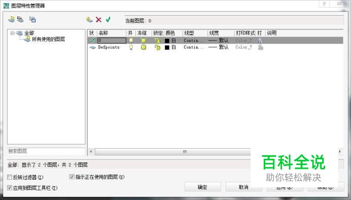Set current layer with green checkmark icon
This screenshot has width=351, height=200.
coord(108,19)
